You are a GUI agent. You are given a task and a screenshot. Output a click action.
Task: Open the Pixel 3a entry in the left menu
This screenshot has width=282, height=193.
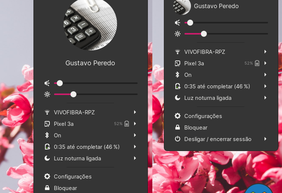click(x=64, y=124)
